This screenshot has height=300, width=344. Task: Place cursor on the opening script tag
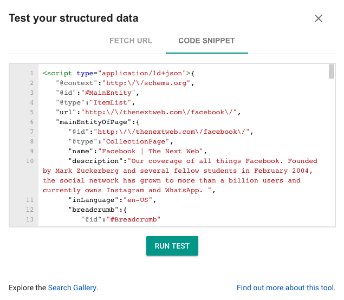[x=58, y=73]
